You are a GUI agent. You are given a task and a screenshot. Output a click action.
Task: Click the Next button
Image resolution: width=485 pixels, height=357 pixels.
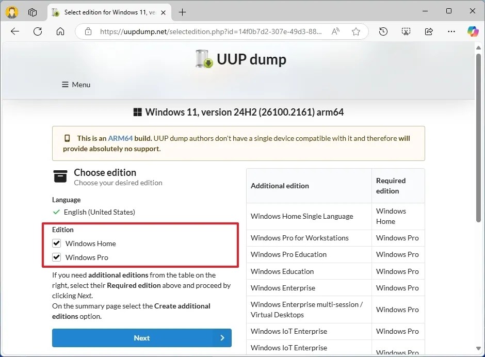[142, 338]
